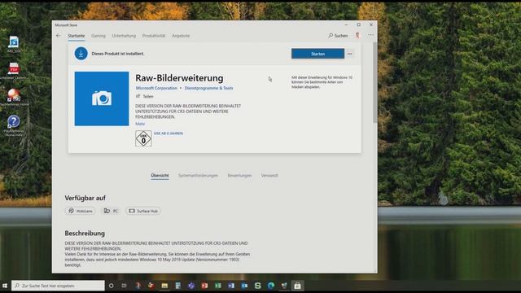The height and width of the screenshot is (293, 521).
Task: Switch to the Gaming tab
Action: pos(98,36)
